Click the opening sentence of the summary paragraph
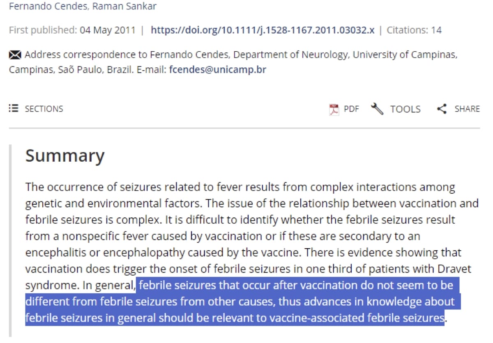 [x=240, y=195]
